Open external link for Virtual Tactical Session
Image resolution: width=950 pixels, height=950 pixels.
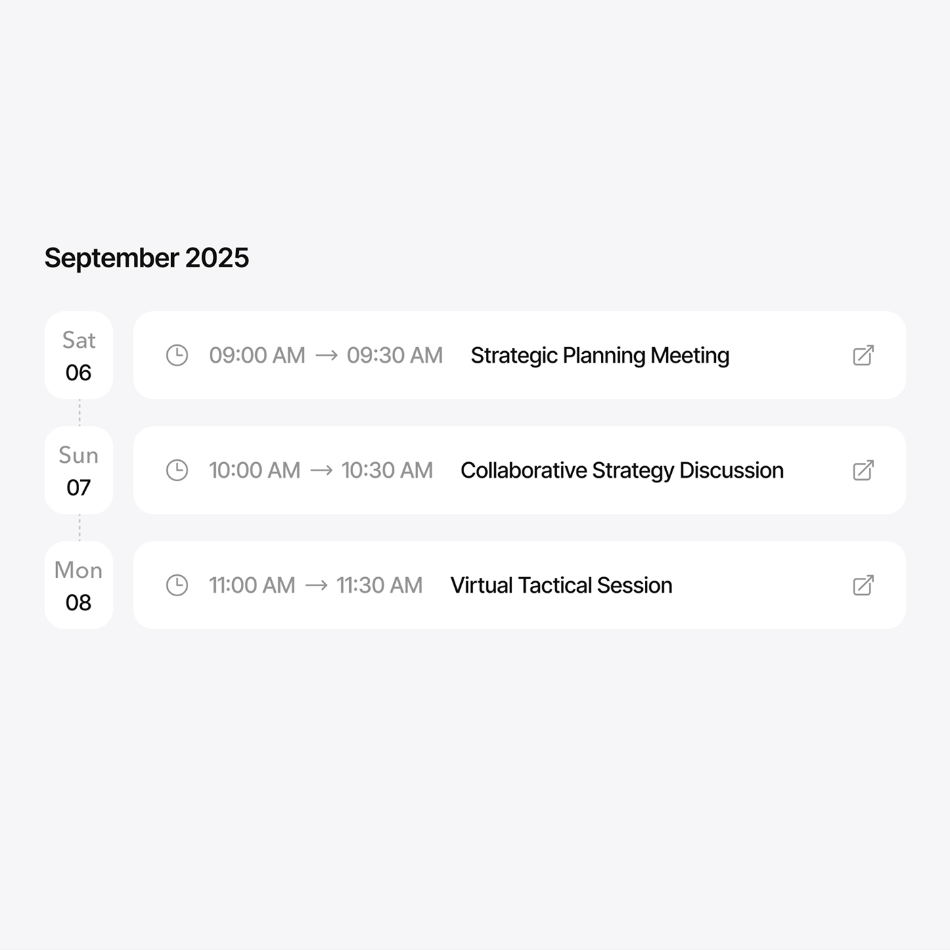click(863, 585)
